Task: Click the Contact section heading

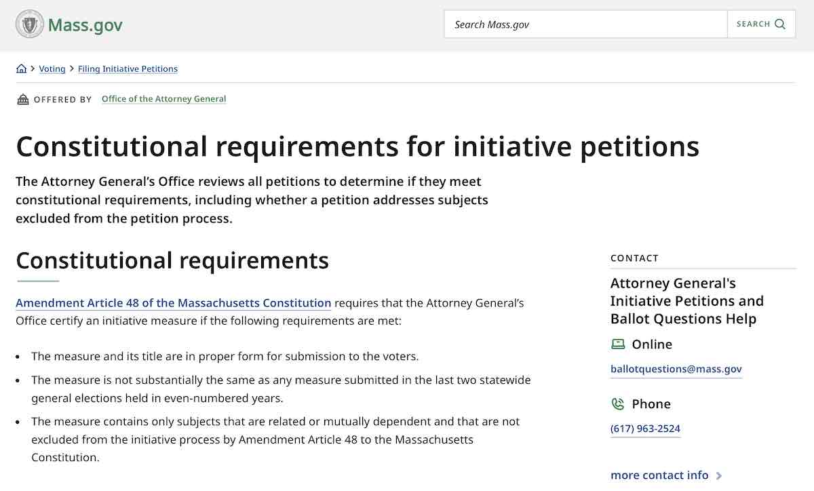Action: coord(634,258)
